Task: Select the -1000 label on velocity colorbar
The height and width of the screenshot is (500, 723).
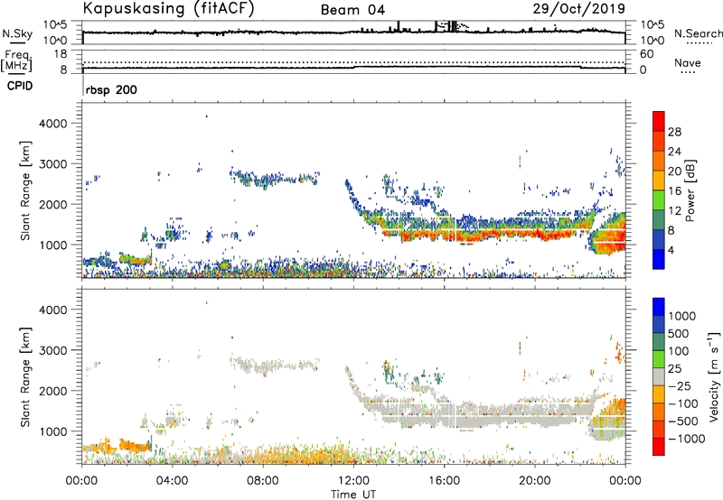Action: (x=686, y=439)
